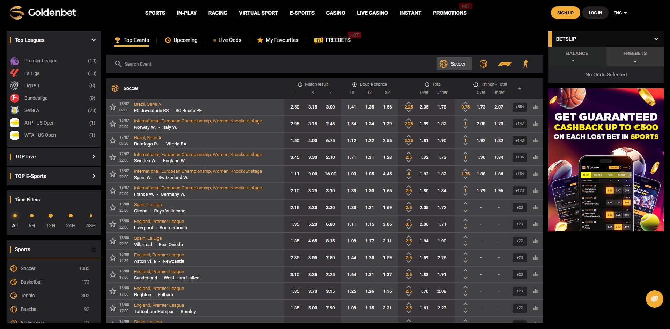The width and height of the screenshot is (670, 329).
Task: Select the Counter-Strike shooter sport icon
Action: click(526, 63)
